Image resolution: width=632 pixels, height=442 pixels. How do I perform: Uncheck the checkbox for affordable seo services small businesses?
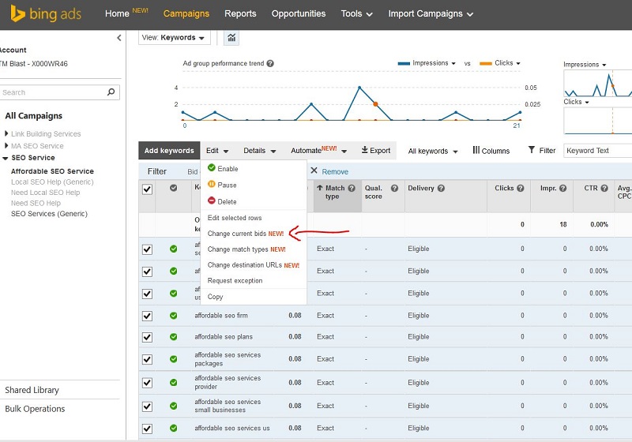[147, 406]
